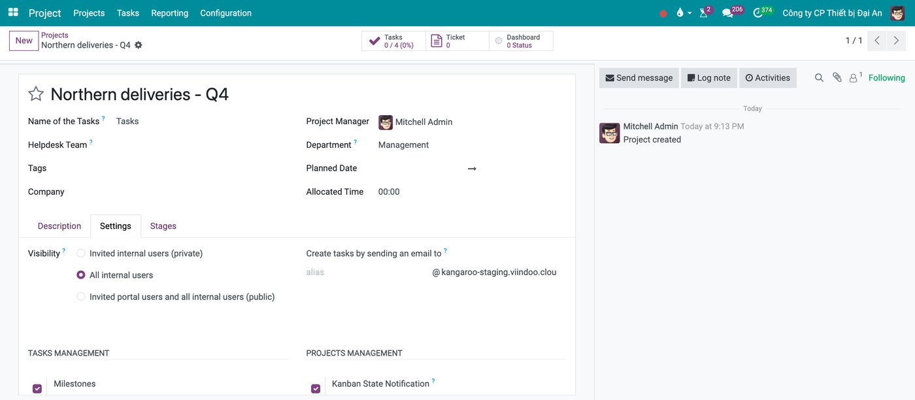The height and width of the screenshot is (400, 915).
Task: Show followers list icon
Action: [x=856, y=77]
